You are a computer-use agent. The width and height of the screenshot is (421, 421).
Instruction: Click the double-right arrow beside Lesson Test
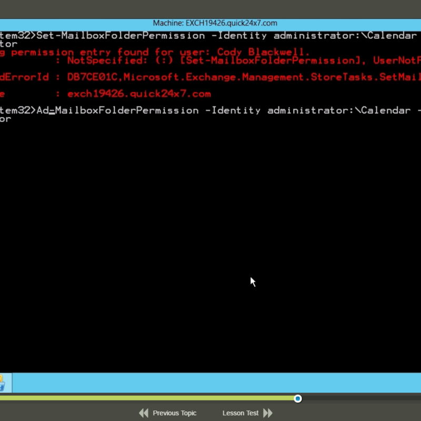tap(268, 413)
